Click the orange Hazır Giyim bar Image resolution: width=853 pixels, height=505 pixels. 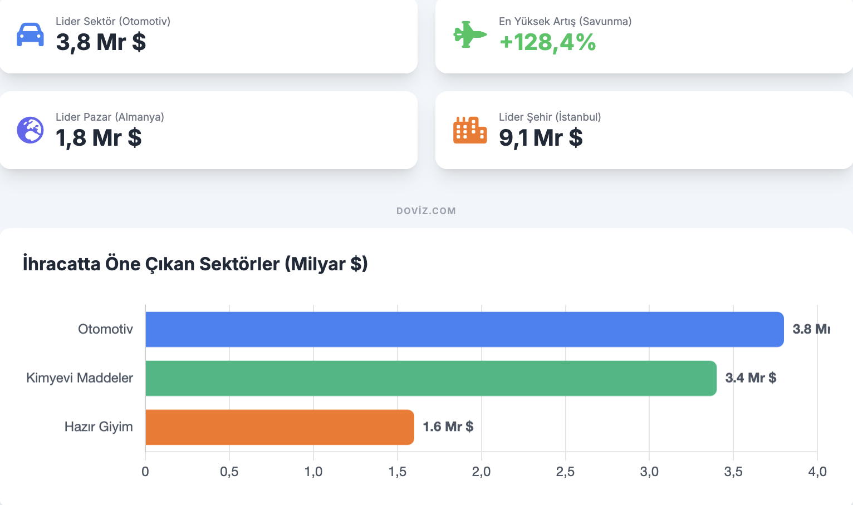[x=280, y=427]
